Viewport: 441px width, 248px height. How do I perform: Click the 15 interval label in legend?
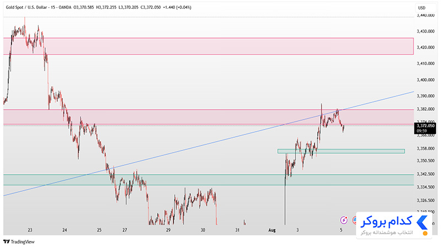pos(52,7)
